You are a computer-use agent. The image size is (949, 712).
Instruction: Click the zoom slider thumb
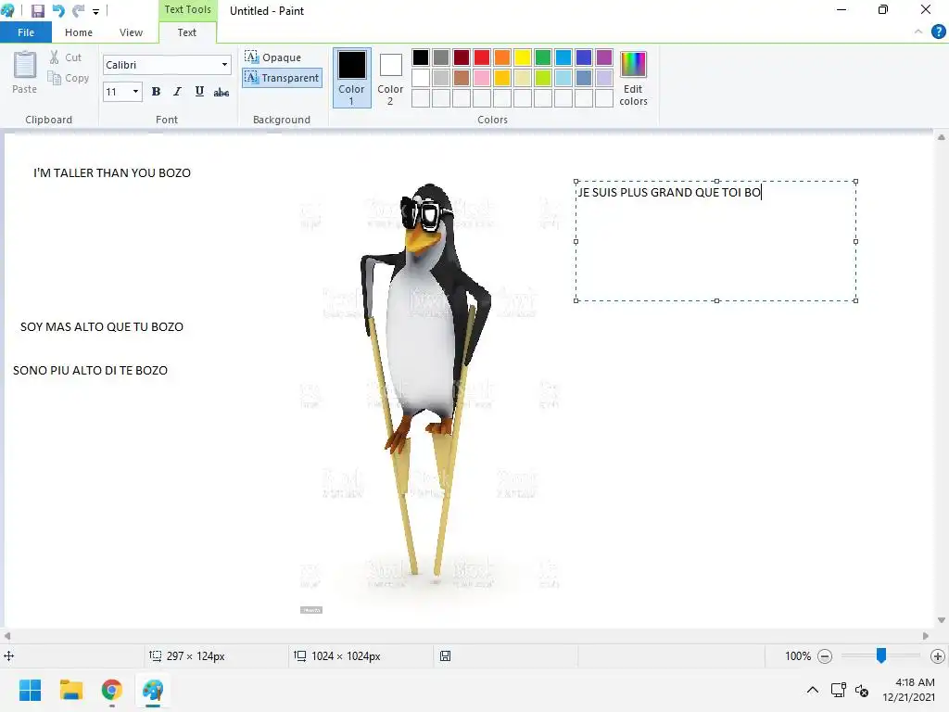(881, 655)
